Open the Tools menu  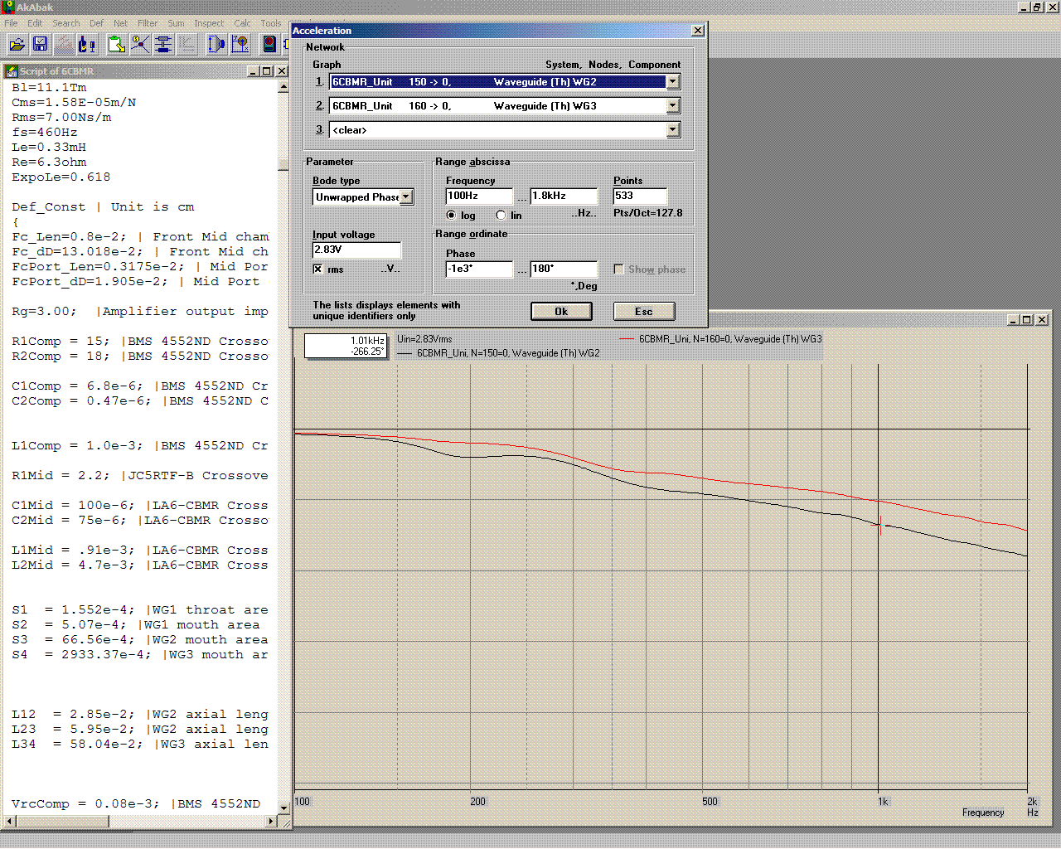pos(271,23)
